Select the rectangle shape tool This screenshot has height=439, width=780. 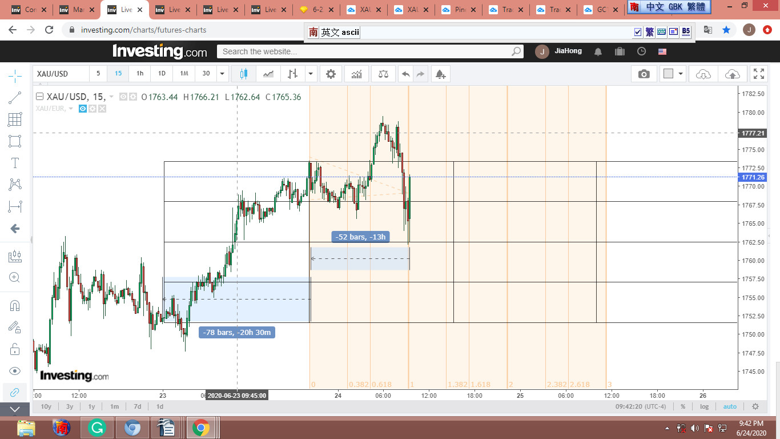coord(15,141)
